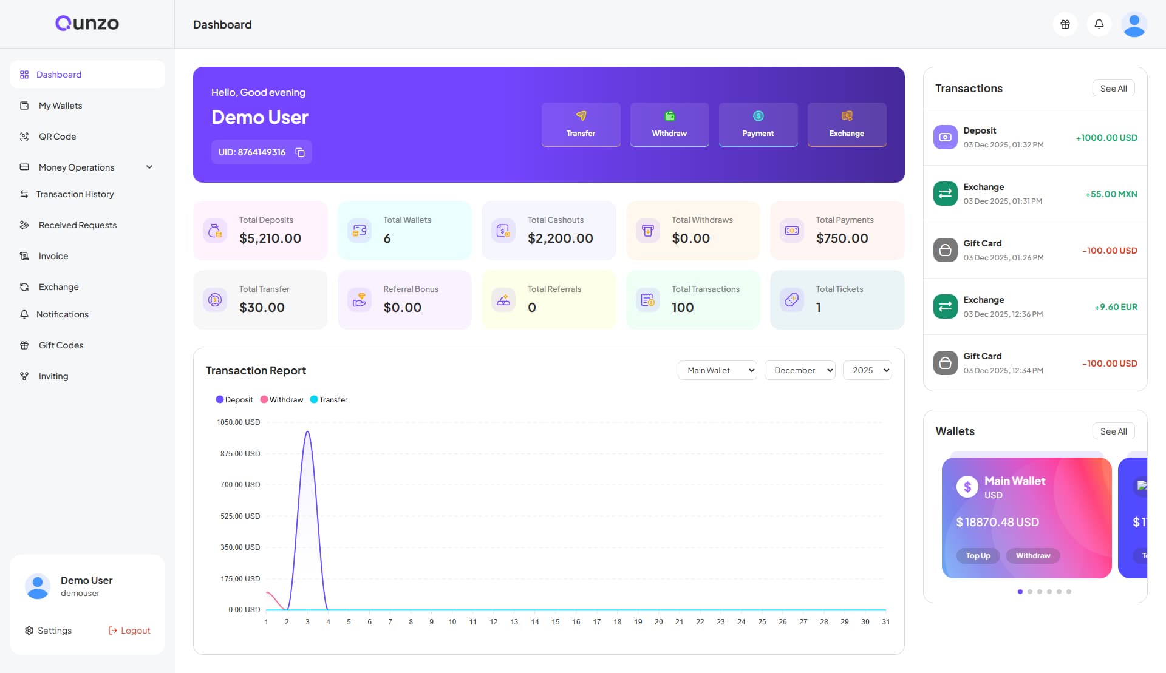
Task: Expand the Money Operations menu
Action: pos(87,167)
